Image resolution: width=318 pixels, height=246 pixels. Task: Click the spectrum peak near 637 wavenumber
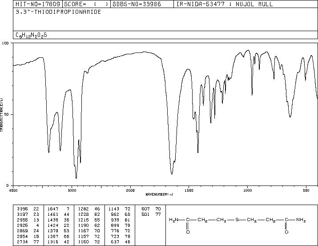(x=290, y=117)
